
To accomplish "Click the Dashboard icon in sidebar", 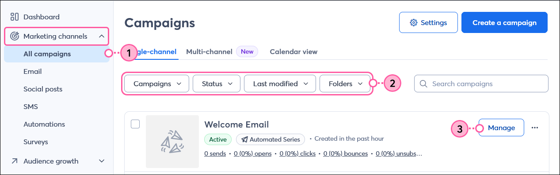I will [x=15, y=17].
